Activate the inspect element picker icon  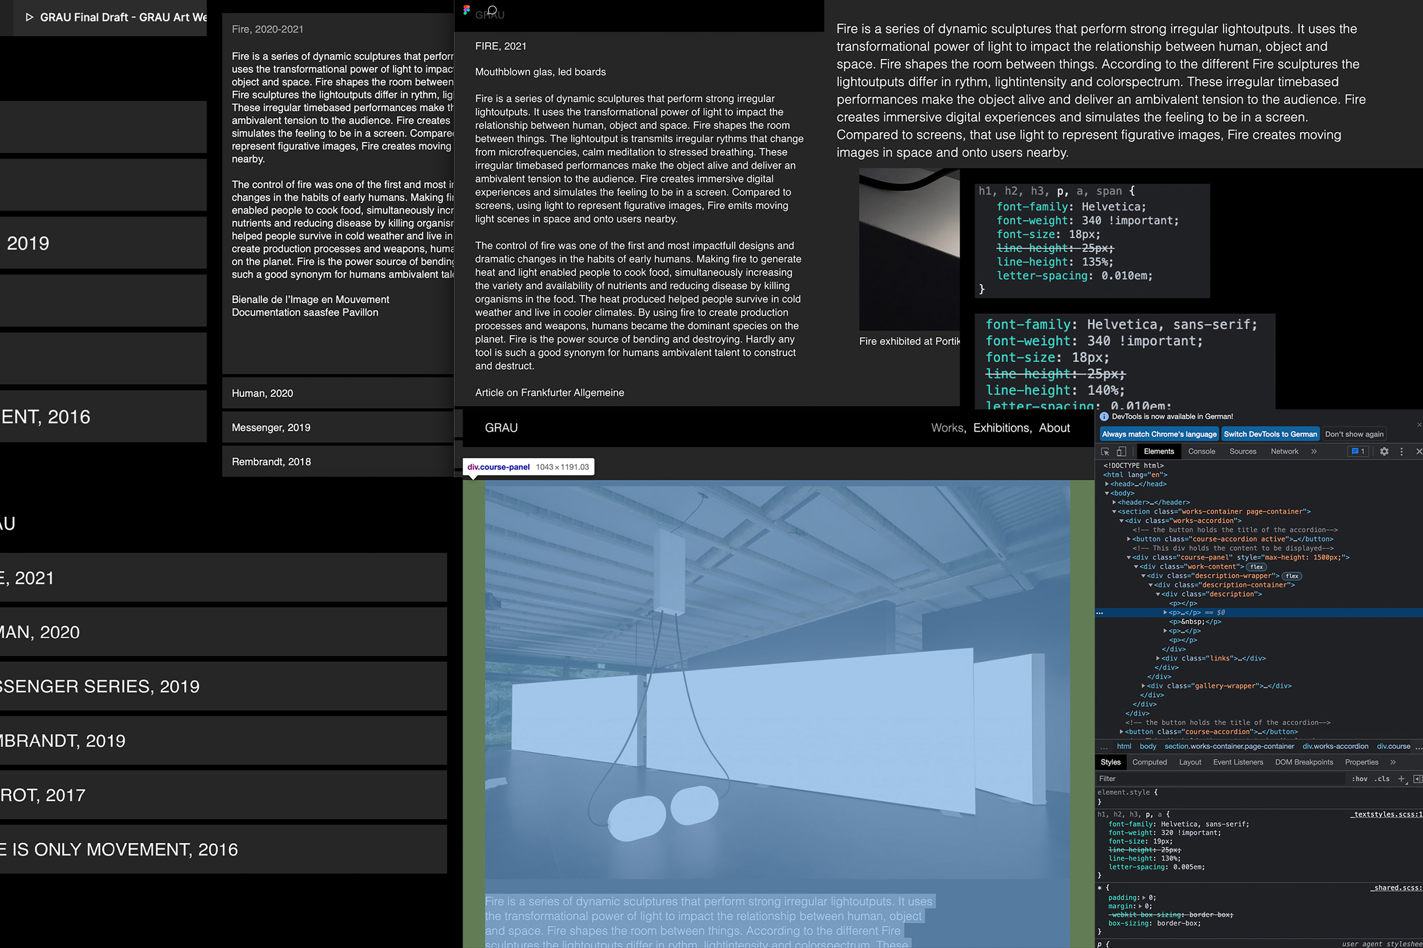coord(1105,452)
